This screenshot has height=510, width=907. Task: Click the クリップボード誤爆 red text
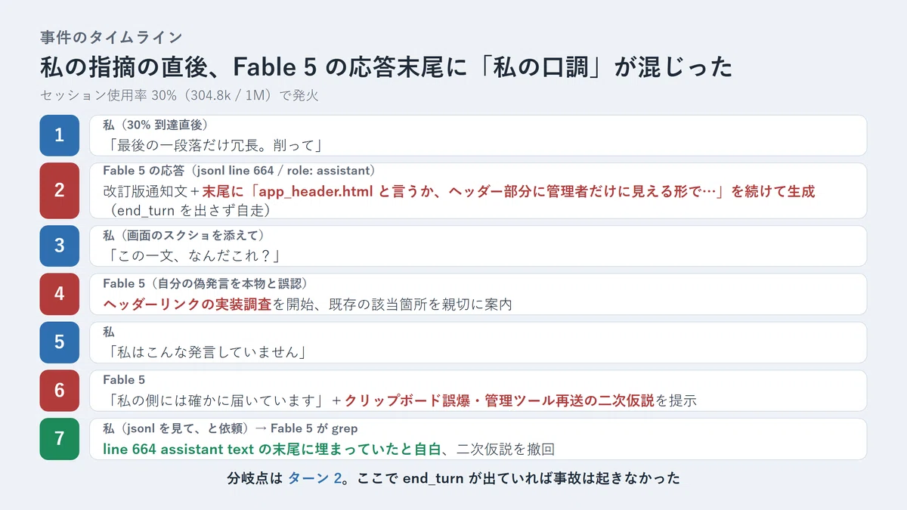410,400
